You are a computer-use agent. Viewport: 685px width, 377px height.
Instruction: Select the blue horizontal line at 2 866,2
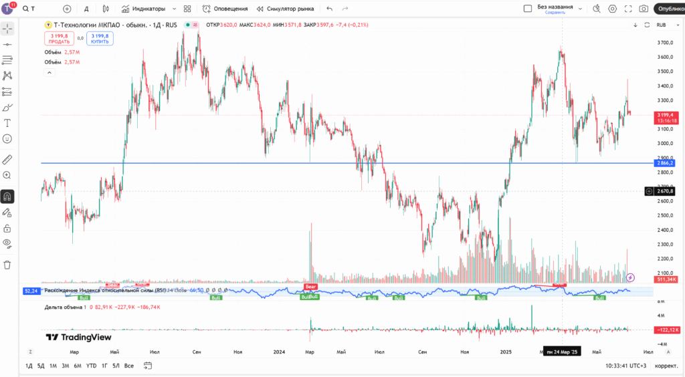click(x=347, y=163)
